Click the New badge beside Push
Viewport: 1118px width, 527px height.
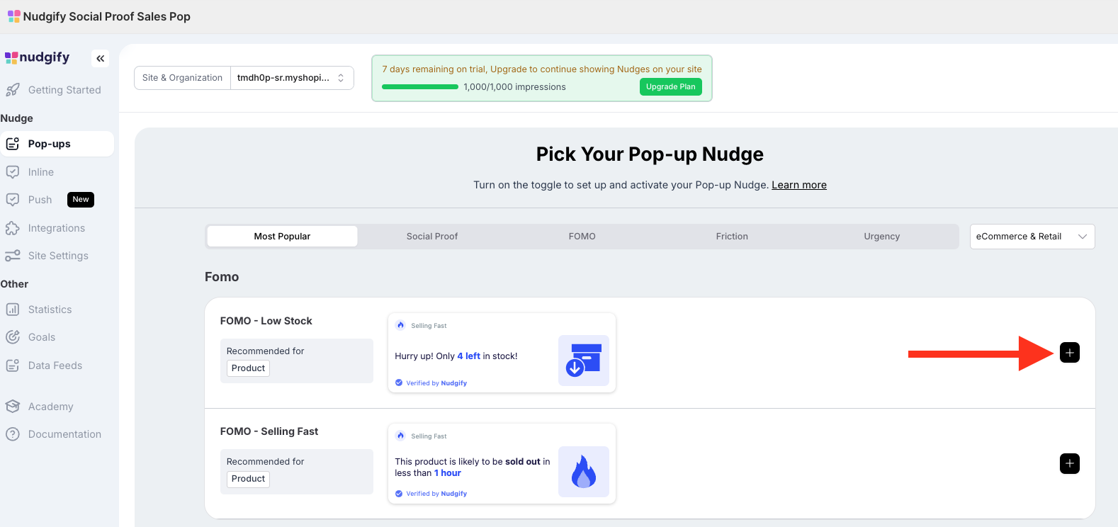click(81, 200)
